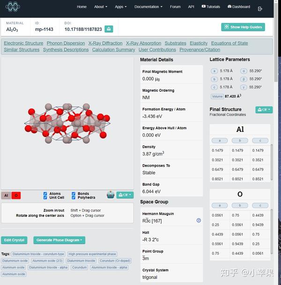Click the gamma angle label badge
Screen dimensions: 281x285
coord(244,87)
